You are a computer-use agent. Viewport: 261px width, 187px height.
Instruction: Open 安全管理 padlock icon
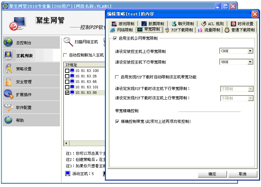[8, 82]
